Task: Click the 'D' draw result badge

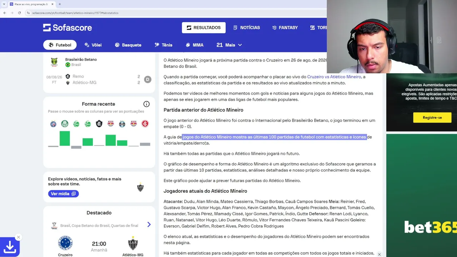Action: coord(147,80)
